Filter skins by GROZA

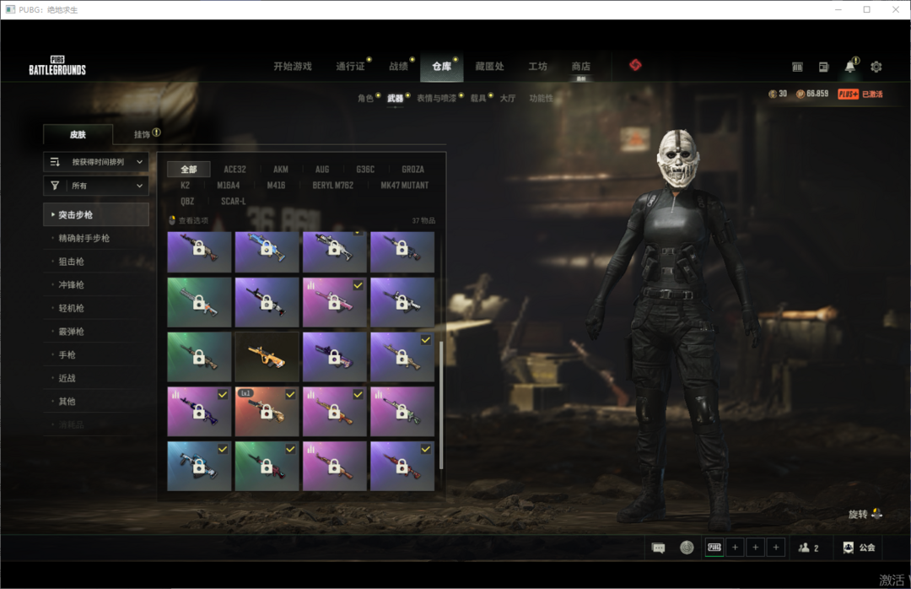413,170
